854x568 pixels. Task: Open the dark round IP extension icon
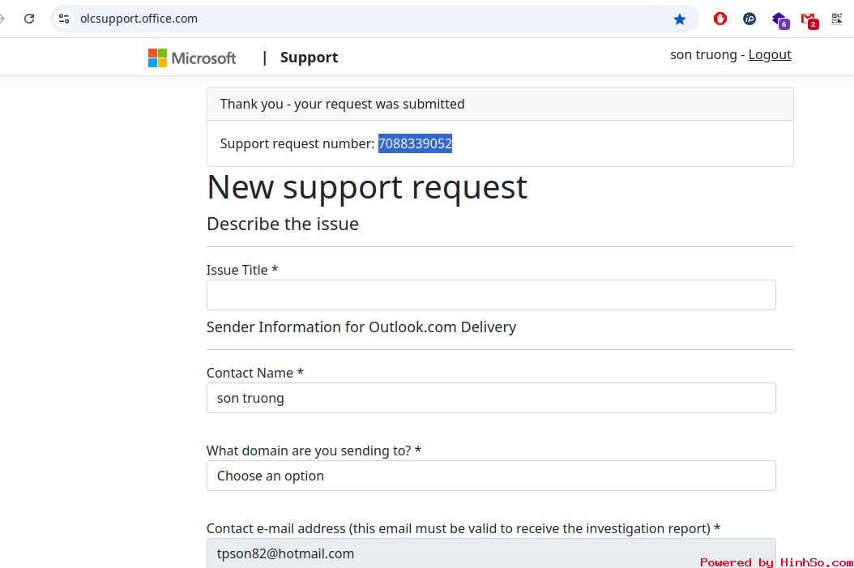click(x=749, y=19)
